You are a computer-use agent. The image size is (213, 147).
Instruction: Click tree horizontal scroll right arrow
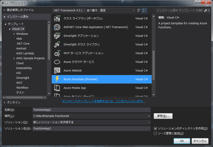(x=45, y=98)
